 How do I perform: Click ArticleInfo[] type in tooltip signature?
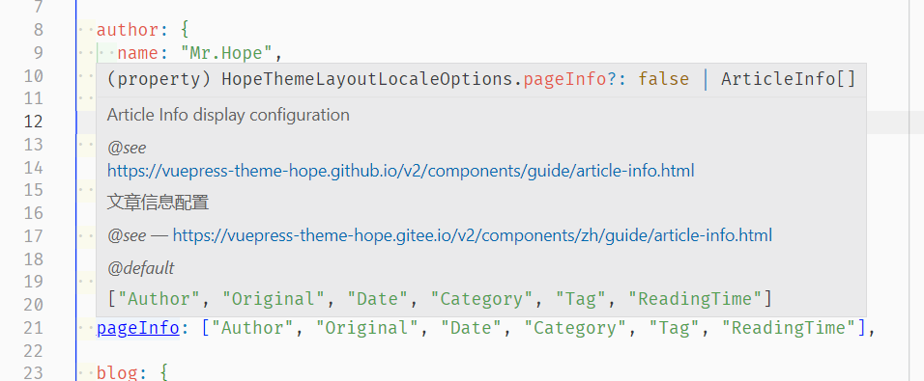[x=788, y=79]
